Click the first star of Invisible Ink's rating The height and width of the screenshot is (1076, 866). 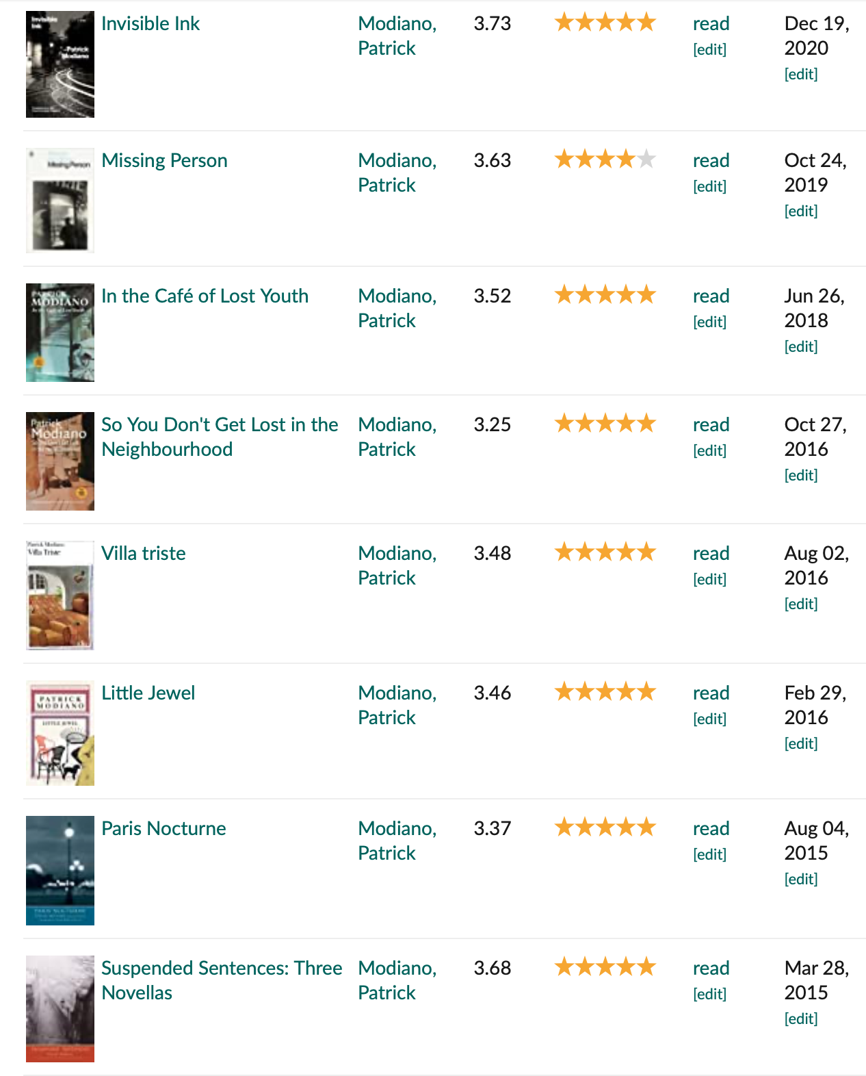(x=564, y=23)
